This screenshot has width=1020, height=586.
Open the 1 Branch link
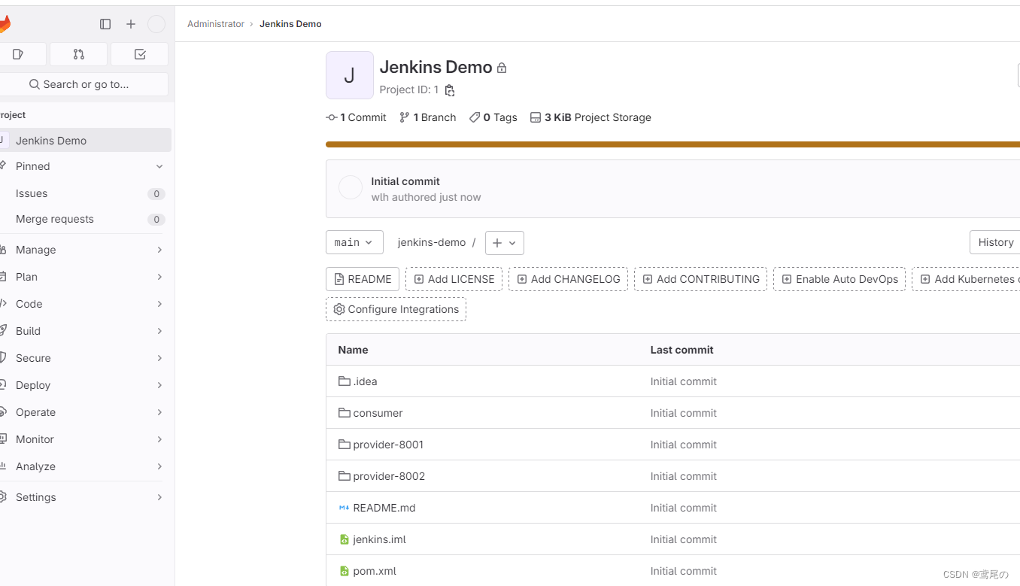click(428, 117)
